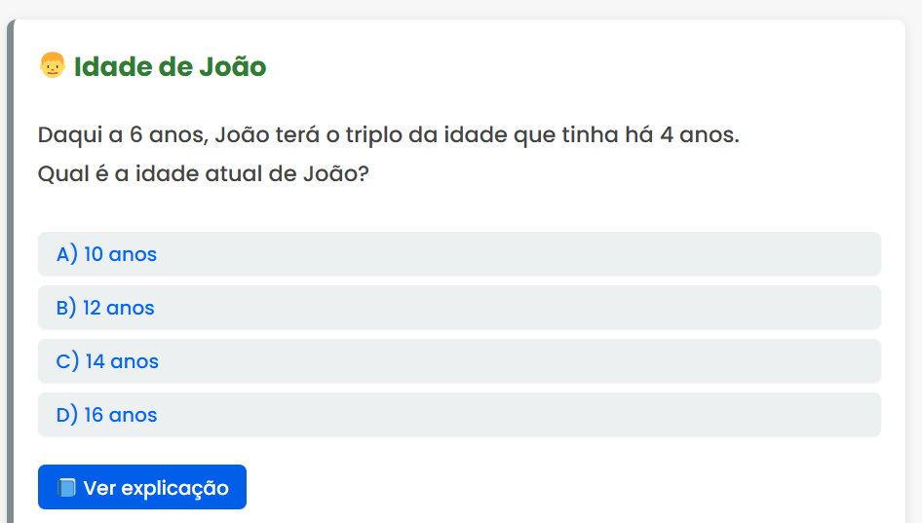
Task: Click the "14 anos" text in option C
Action: tap(122, 361)
